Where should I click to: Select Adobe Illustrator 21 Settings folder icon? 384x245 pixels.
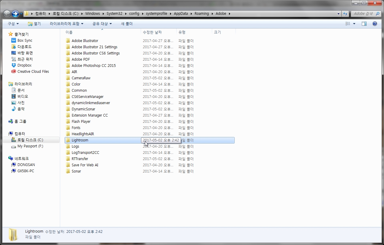tap(68, 47)
